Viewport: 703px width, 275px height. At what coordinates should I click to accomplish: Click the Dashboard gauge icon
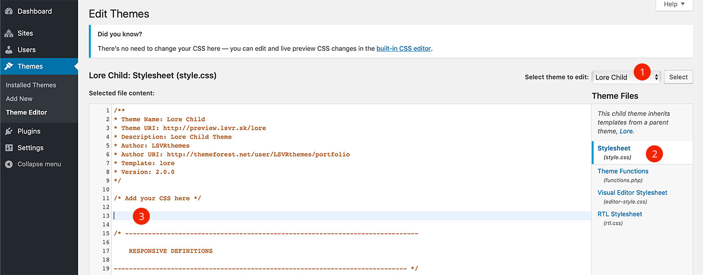tap(9, 11)
